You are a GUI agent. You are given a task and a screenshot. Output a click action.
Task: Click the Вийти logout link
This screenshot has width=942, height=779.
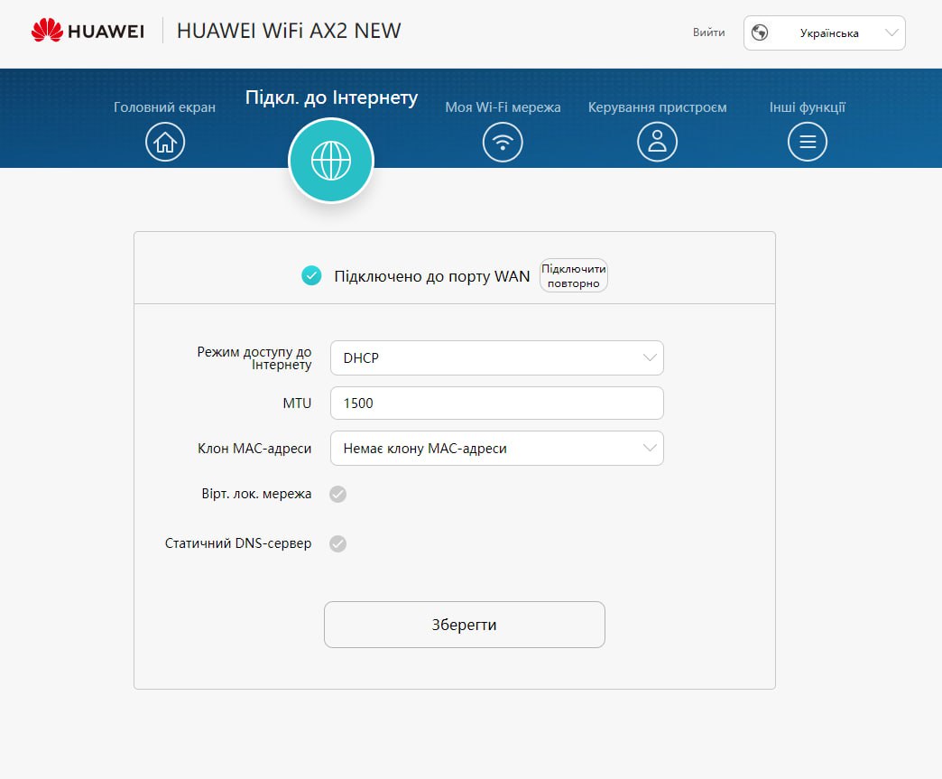click(x=708, y=32)
